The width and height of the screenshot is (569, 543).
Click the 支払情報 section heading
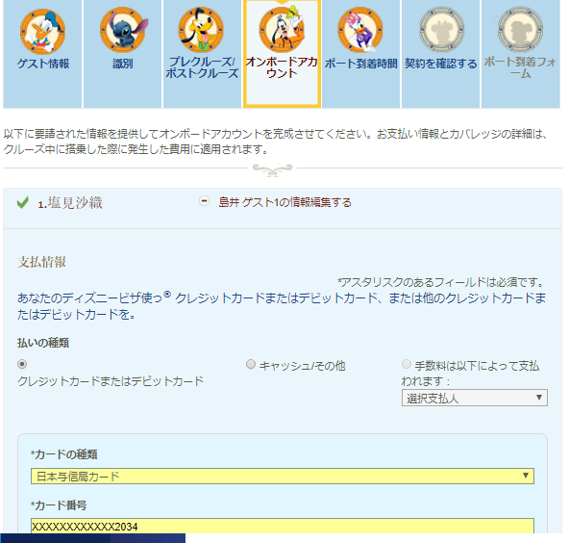point(41,262)
